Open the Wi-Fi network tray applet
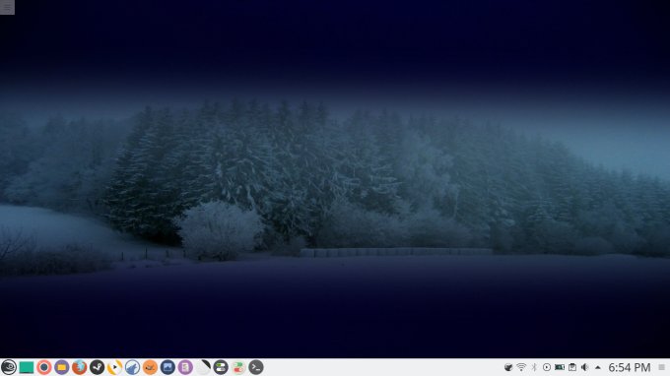Viewport: 670px width, 376px height. (x=521, y=367)
